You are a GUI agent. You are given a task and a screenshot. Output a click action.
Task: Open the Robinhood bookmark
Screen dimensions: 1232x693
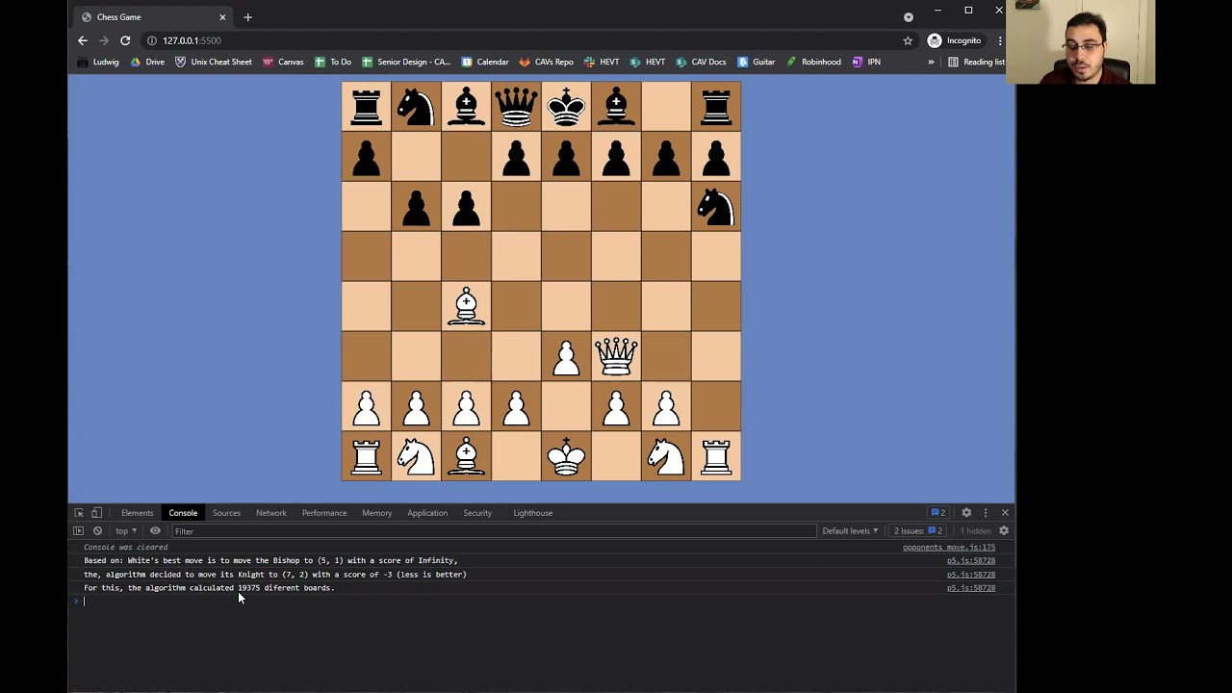pos(813,62)
